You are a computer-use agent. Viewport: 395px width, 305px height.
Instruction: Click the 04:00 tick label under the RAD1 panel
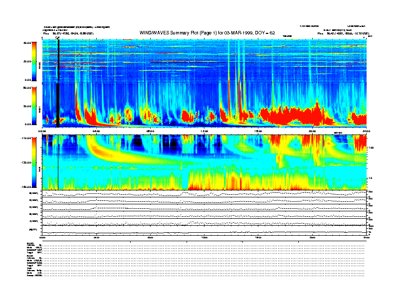[x=96, y=131]
